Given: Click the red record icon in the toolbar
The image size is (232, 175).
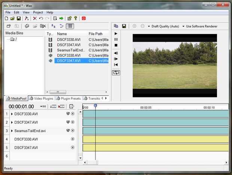Looking at the screenshot, I should 84,18.
